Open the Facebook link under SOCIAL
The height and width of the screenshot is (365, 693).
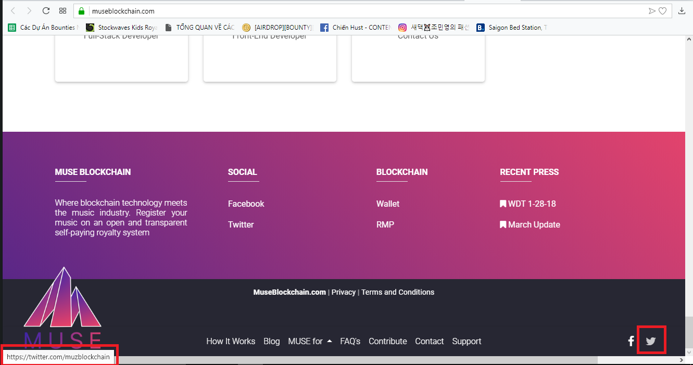point(246,204)
